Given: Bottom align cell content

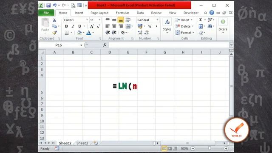Looking at the screenshot, I should [x=121, y=20].
